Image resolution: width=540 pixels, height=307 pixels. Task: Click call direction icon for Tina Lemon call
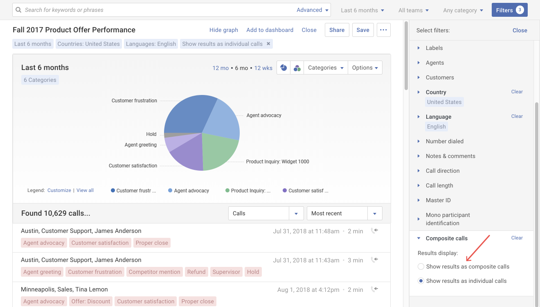point(374,289)
